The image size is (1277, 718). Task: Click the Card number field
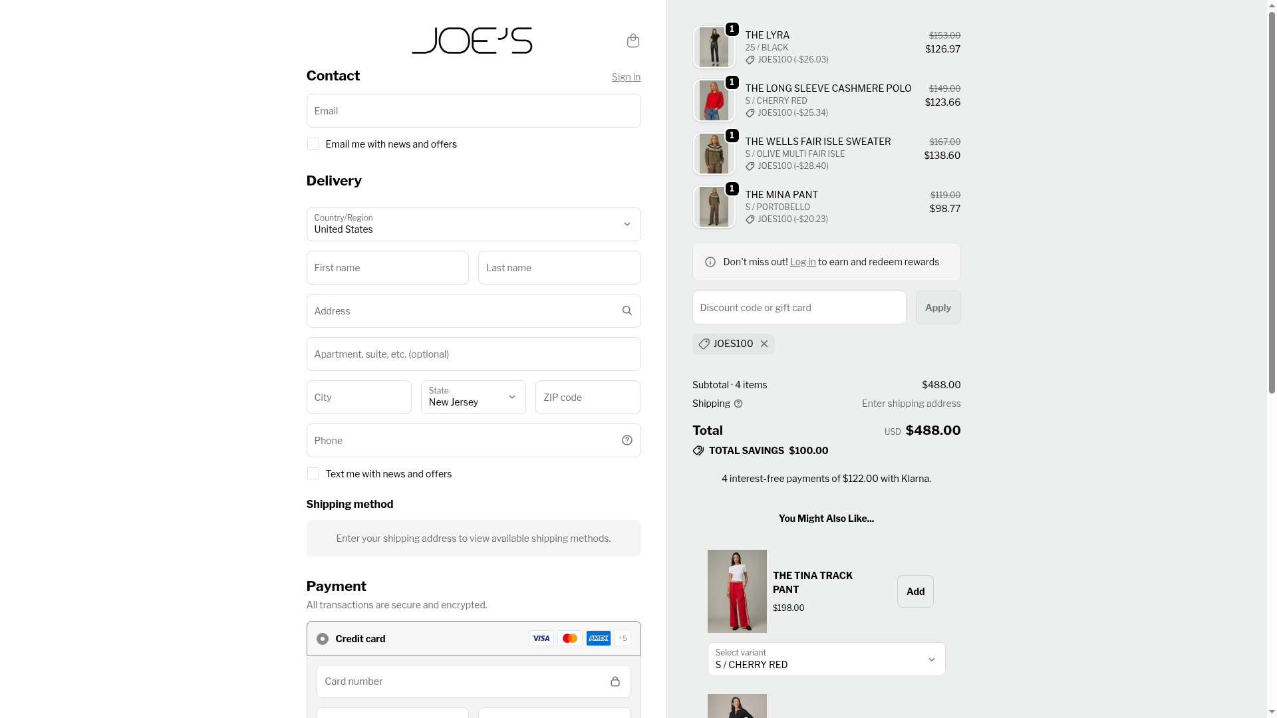tap(474, 681)
